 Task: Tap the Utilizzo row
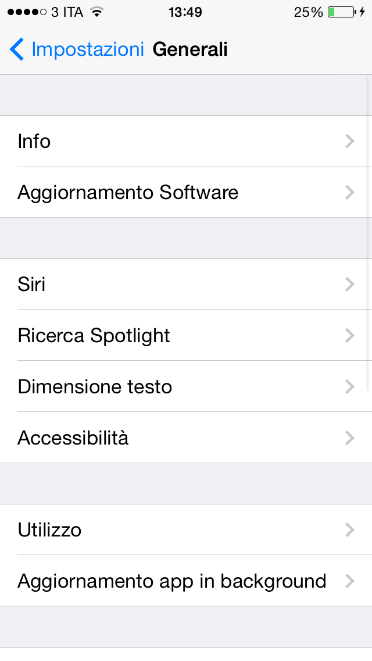(x=174, y=530)
